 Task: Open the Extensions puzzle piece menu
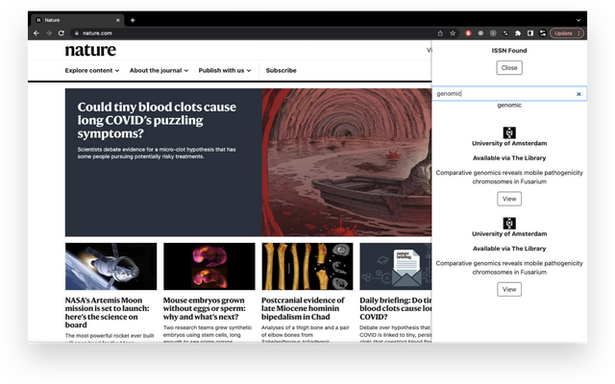click(518, 34)
